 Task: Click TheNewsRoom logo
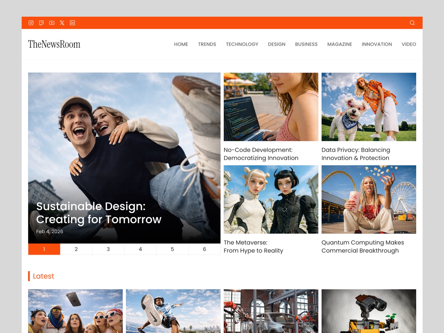click(x=54, y=44)
